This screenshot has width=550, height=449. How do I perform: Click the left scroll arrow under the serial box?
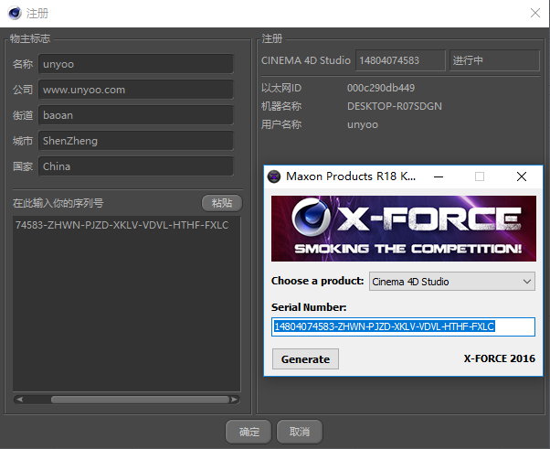(x=18, y=399)
